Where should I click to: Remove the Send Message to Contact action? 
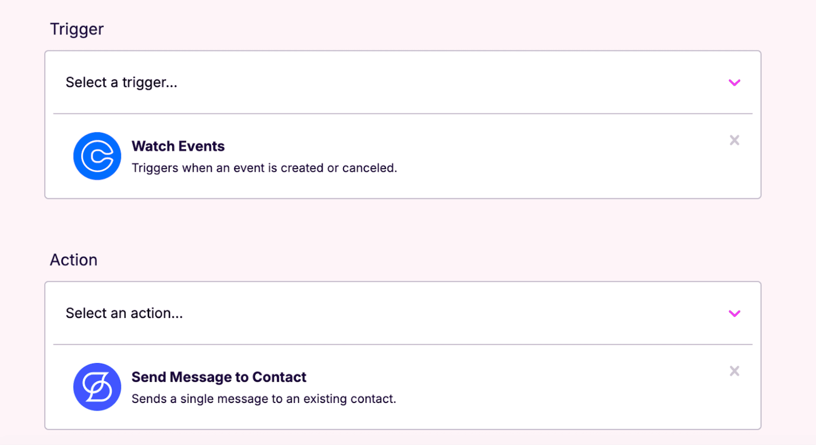(734, 371)
